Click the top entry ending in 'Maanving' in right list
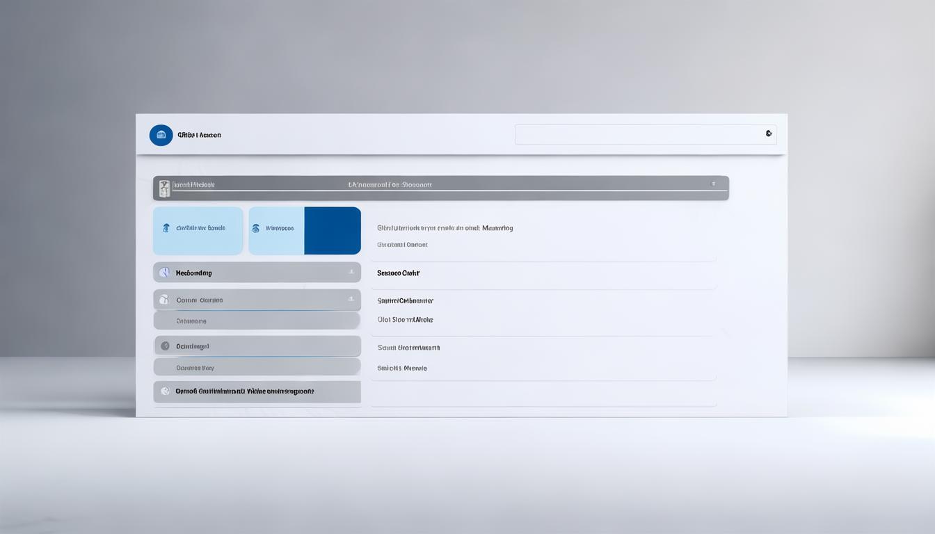 click(445, 228)
